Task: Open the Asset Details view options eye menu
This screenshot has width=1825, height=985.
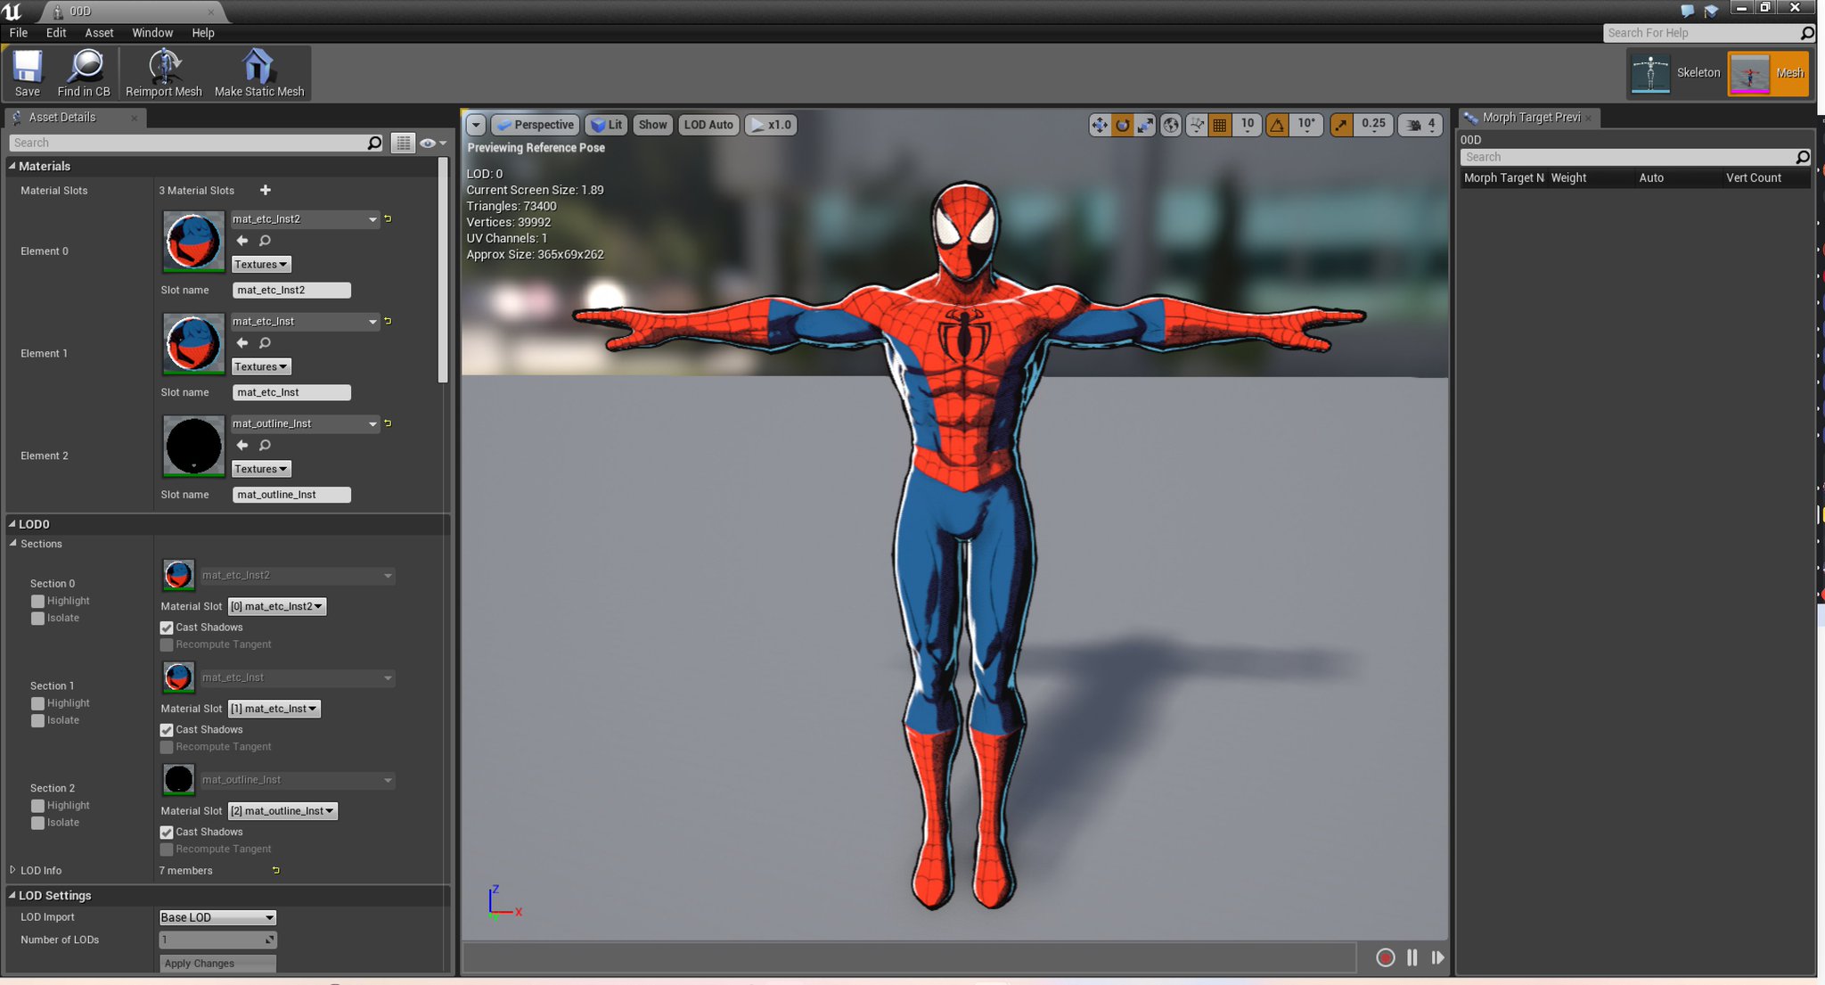Action: click(432, 144)
